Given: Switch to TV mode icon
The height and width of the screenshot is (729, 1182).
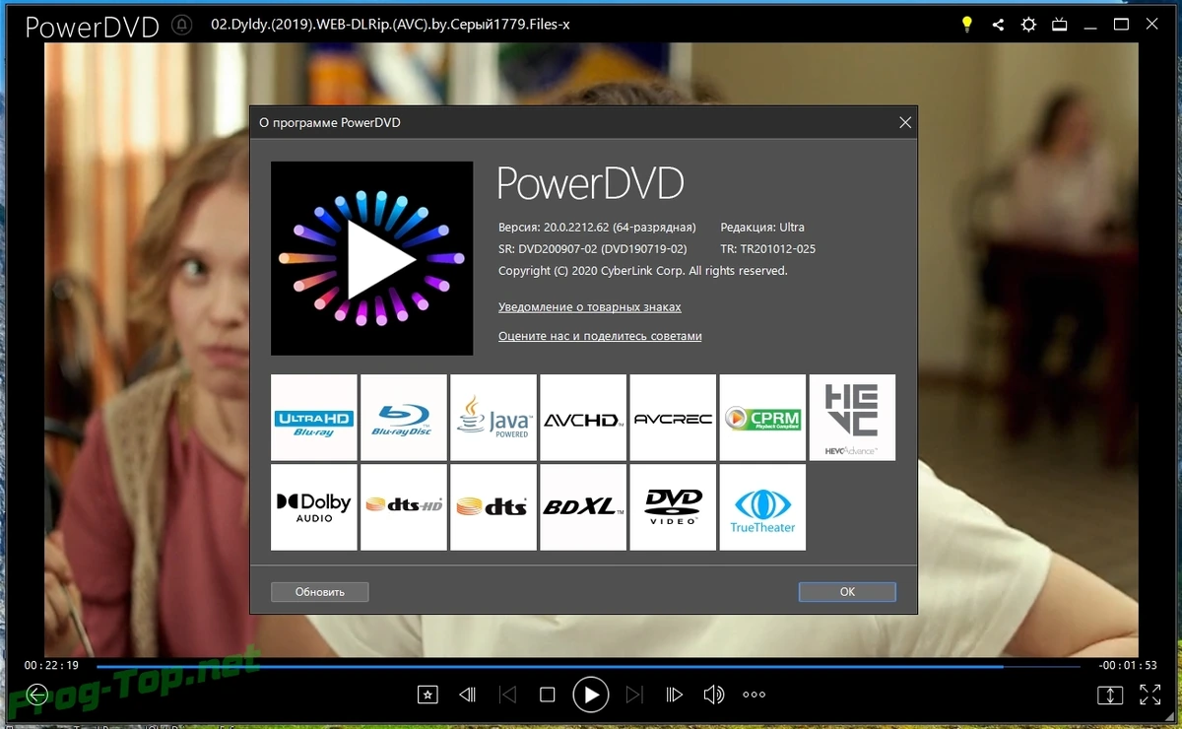Looking at the screenshot, I should [x=1060, y=24].
